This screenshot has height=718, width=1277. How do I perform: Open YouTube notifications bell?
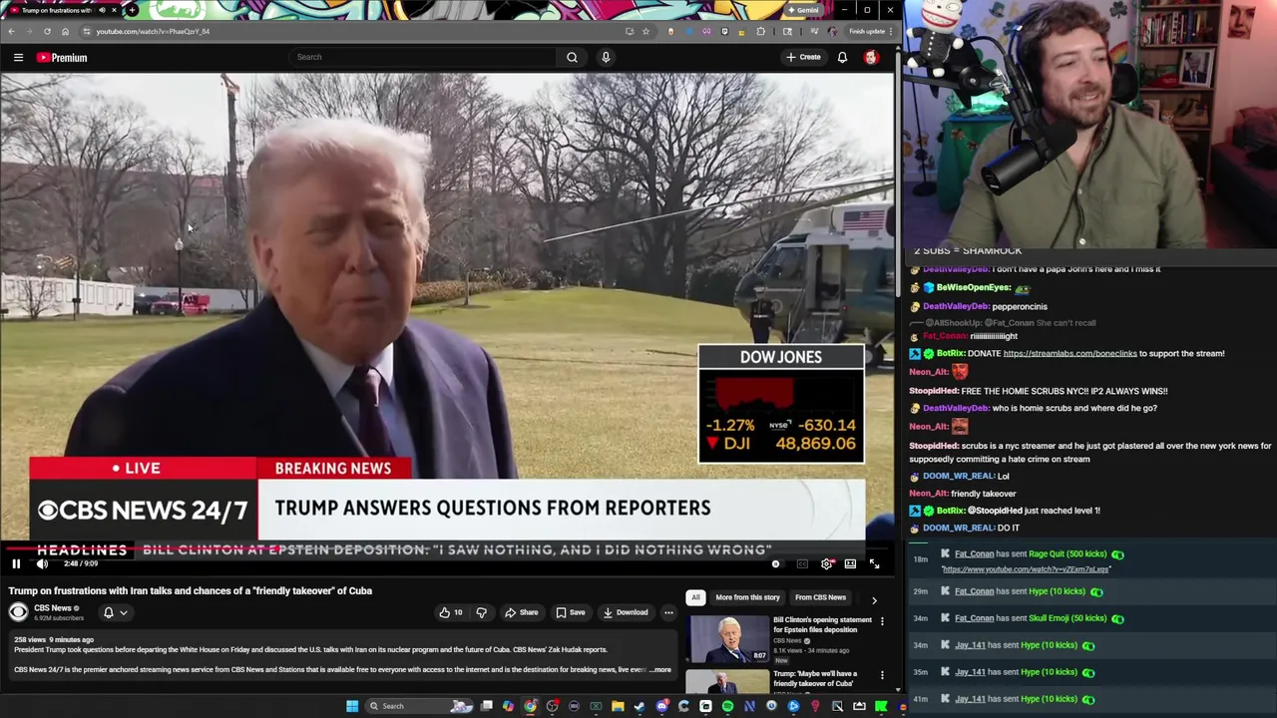(x=842, y=57)
